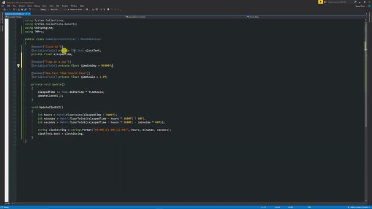Click the Undo toolbar icon
Viewport: 372px width, 209px height.
click(30, 9)
